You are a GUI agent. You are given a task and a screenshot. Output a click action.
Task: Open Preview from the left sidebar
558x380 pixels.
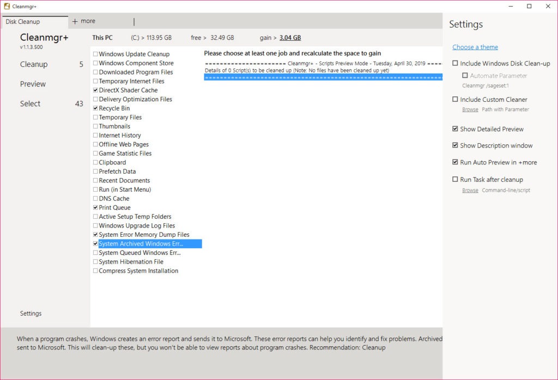tap(33, 84)
